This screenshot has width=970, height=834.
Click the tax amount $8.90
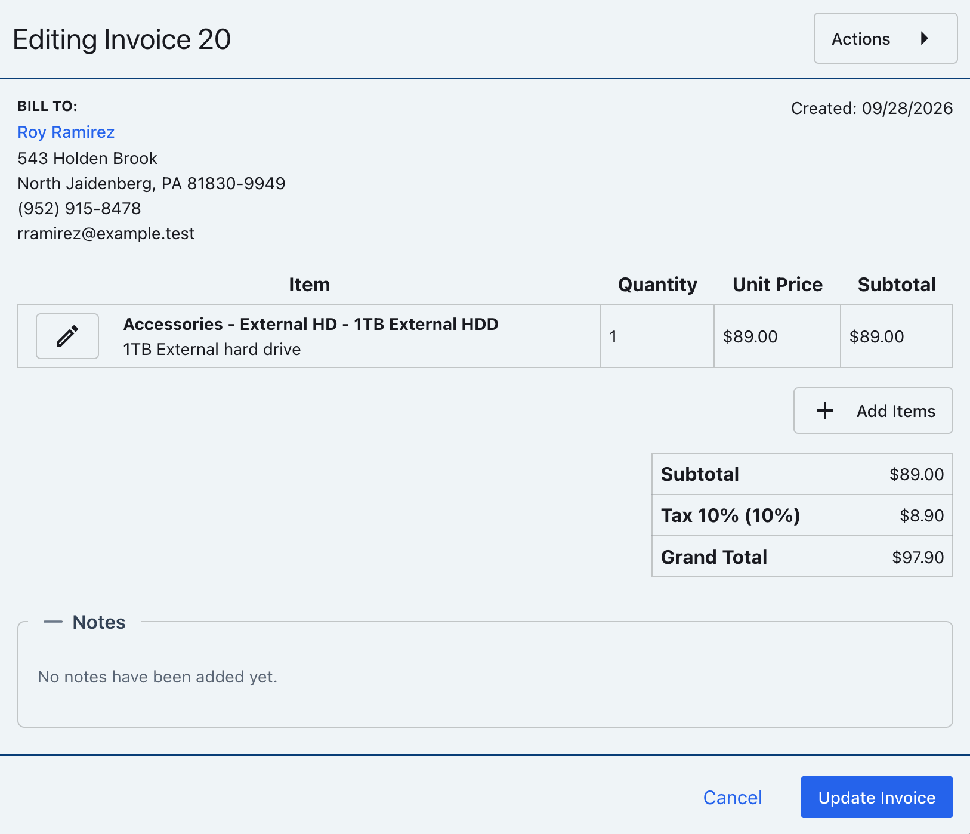coord(922,515)
